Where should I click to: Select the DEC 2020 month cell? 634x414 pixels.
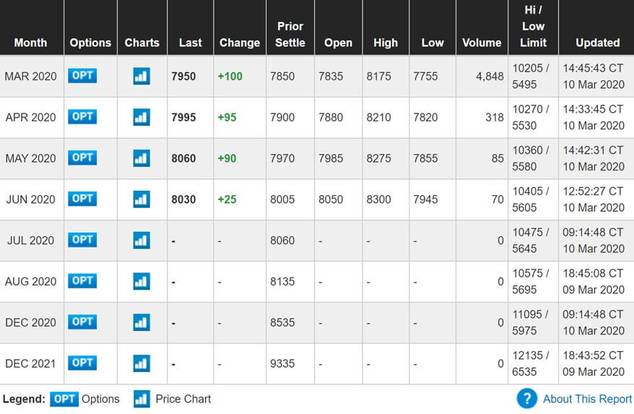(x=31, y=322)
